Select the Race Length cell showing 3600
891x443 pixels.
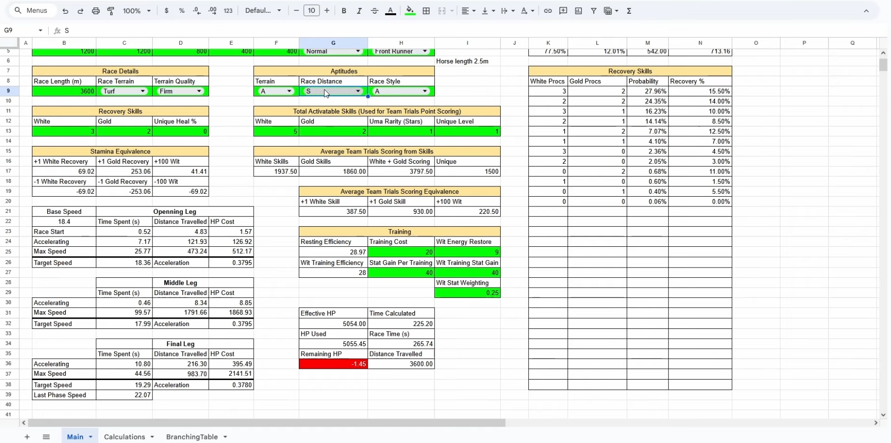(x=64, y=91)
